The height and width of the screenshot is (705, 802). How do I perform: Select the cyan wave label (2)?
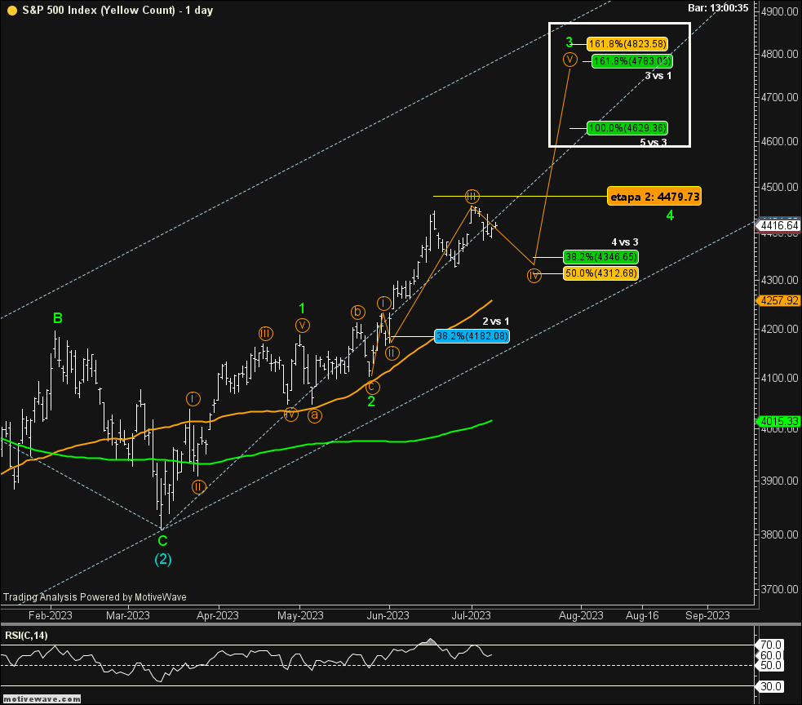coord(163,559)
